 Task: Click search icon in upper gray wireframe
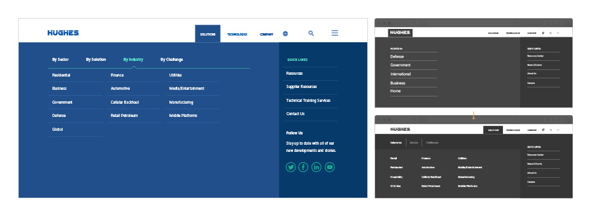pos(551,33)
